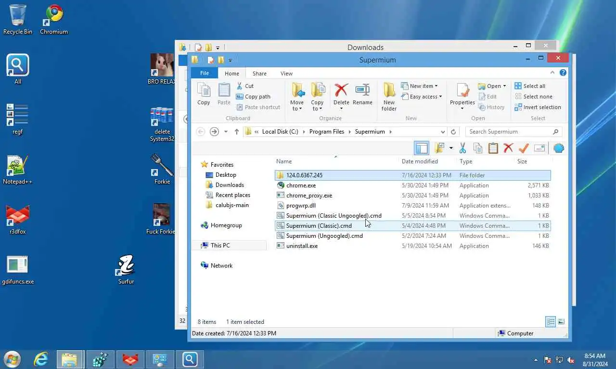Click Invert selection in ribbon
The width and height of the screenshot is (616, 369).
(x=538, y=107)
